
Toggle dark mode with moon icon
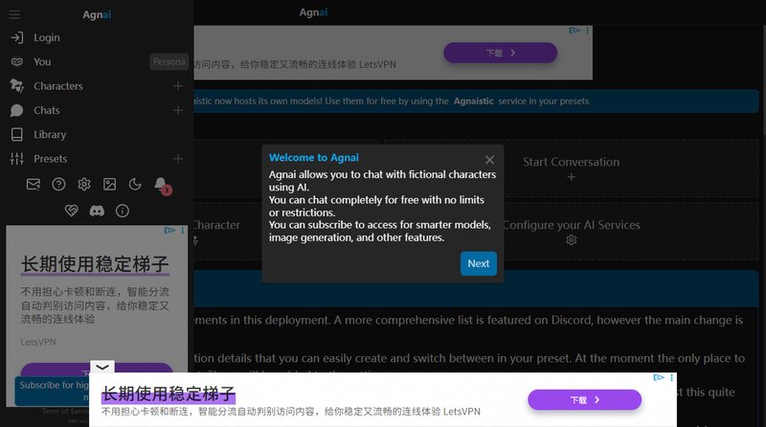pos(135,184)
